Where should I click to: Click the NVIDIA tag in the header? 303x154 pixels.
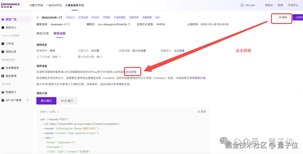pyautogui.click(x=95, y=17)
